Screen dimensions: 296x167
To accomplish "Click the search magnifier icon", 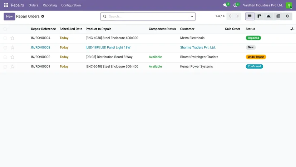I will point(104,16).
